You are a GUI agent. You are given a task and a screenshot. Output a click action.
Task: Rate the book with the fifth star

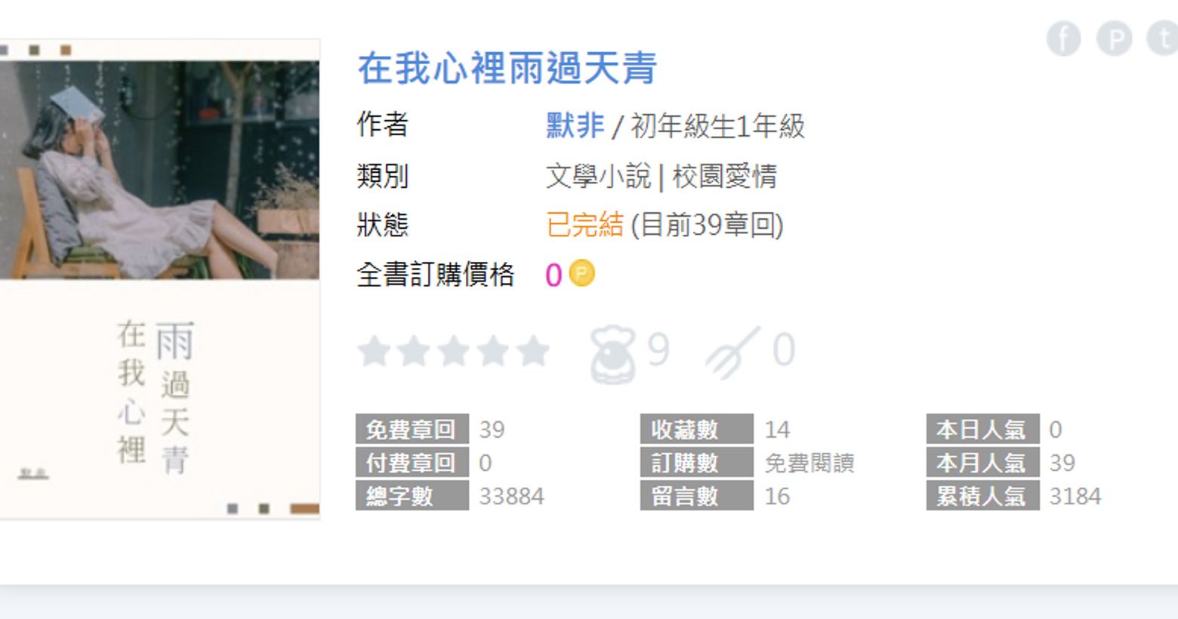click(534, 351)
